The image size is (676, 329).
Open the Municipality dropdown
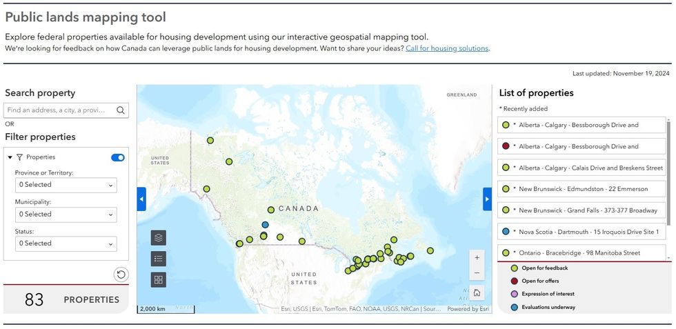[x=66, y=215]
